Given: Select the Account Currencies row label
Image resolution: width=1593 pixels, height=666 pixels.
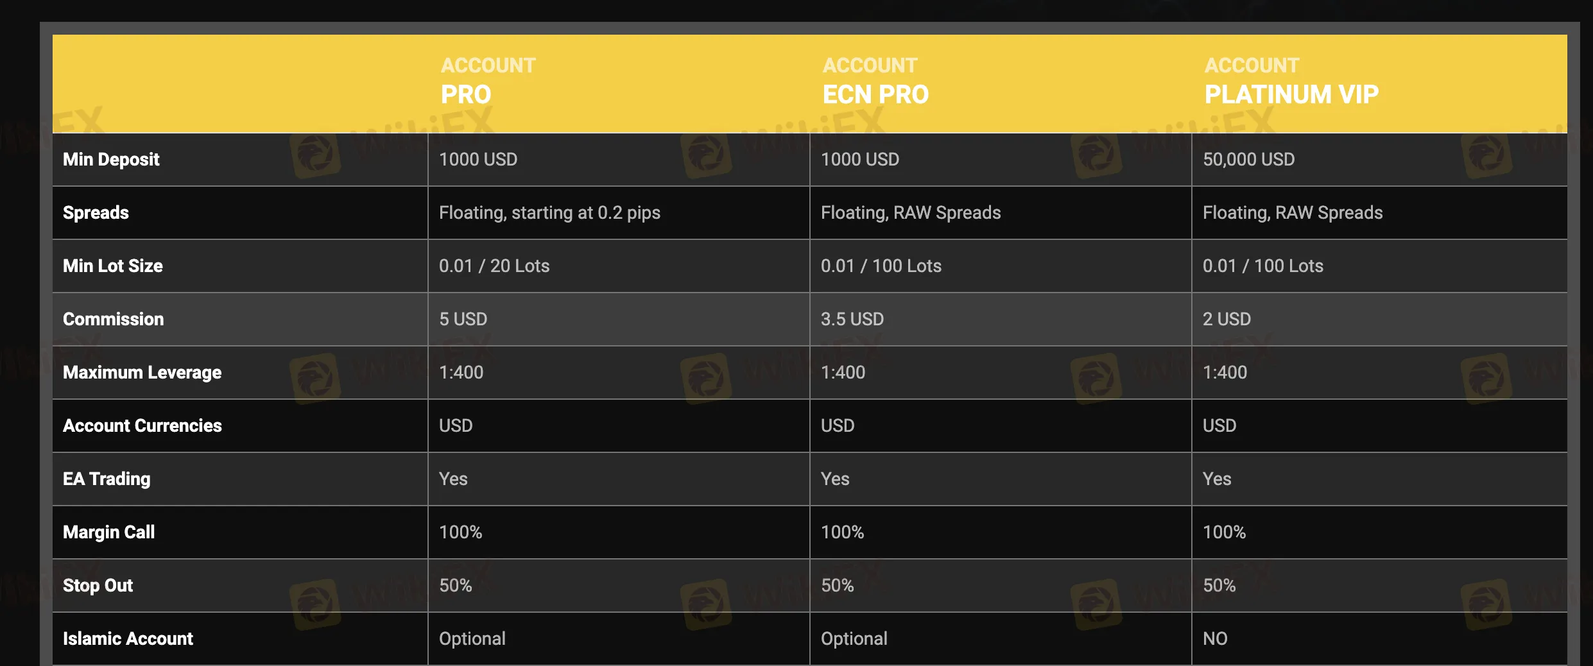Looking at the screenshot, I should pos(142,425).
